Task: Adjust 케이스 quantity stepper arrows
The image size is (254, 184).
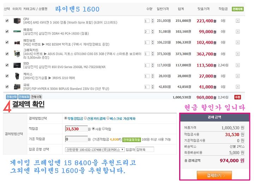Action: [x=153, y=76]
